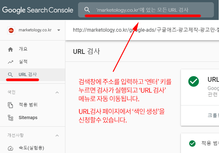Select the Sitemaps menu label
The height and width of the screenshot is (153, 219).
[x=28, y=118]
